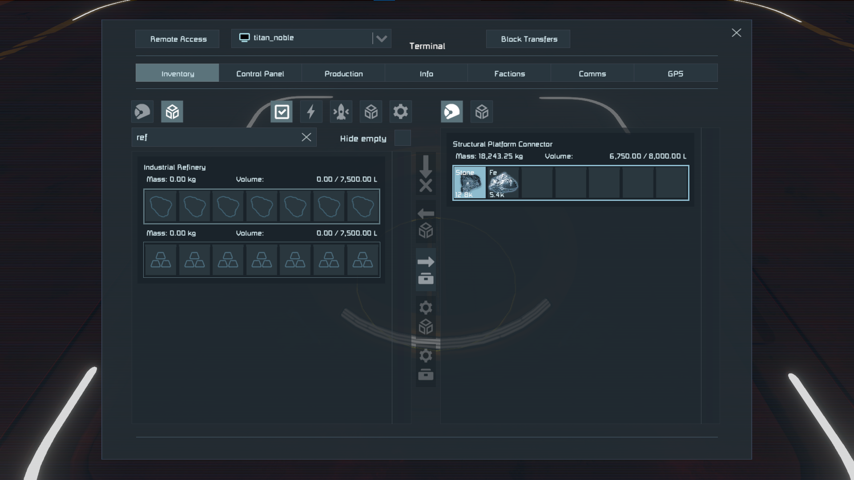Enable the show-all blocks filter icon
The width and height of the screenshot is (854, 480).
pos(282,112)
